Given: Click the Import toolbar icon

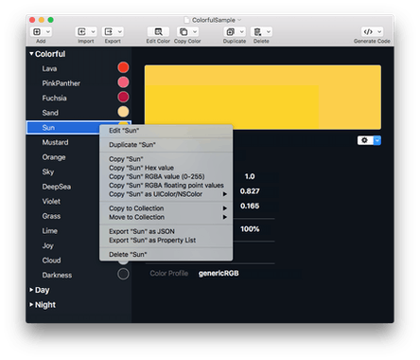Looking at the screenshot, I should click(x=81, y=31).
